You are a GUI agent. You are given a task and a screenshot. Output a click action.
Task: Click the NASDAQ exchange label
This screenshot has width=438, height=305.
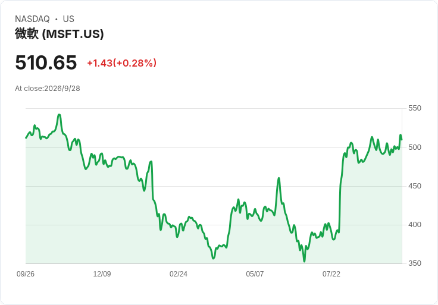32,19
